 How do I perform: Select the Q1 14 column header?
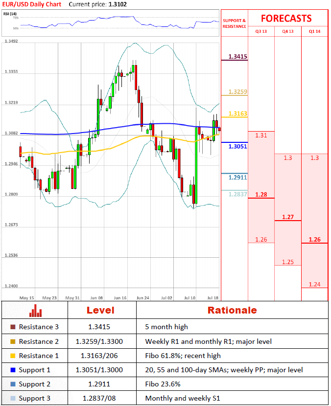click(314, 31)
